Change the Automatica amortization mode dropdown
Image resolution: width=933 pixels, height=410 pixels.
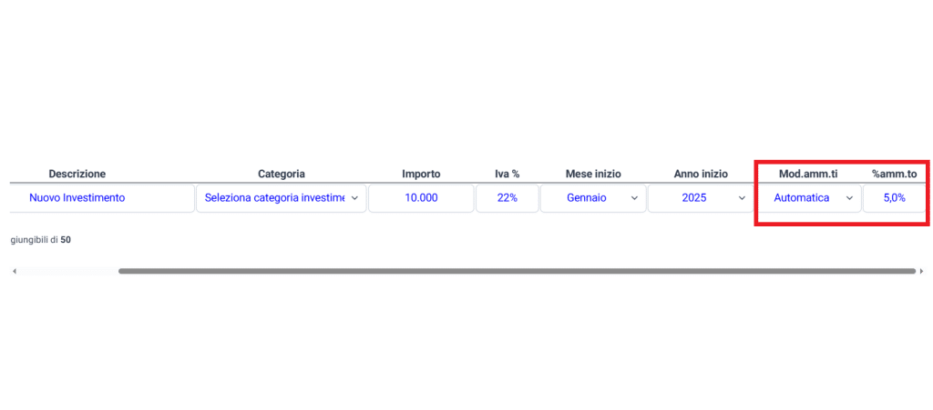[808, 198]
